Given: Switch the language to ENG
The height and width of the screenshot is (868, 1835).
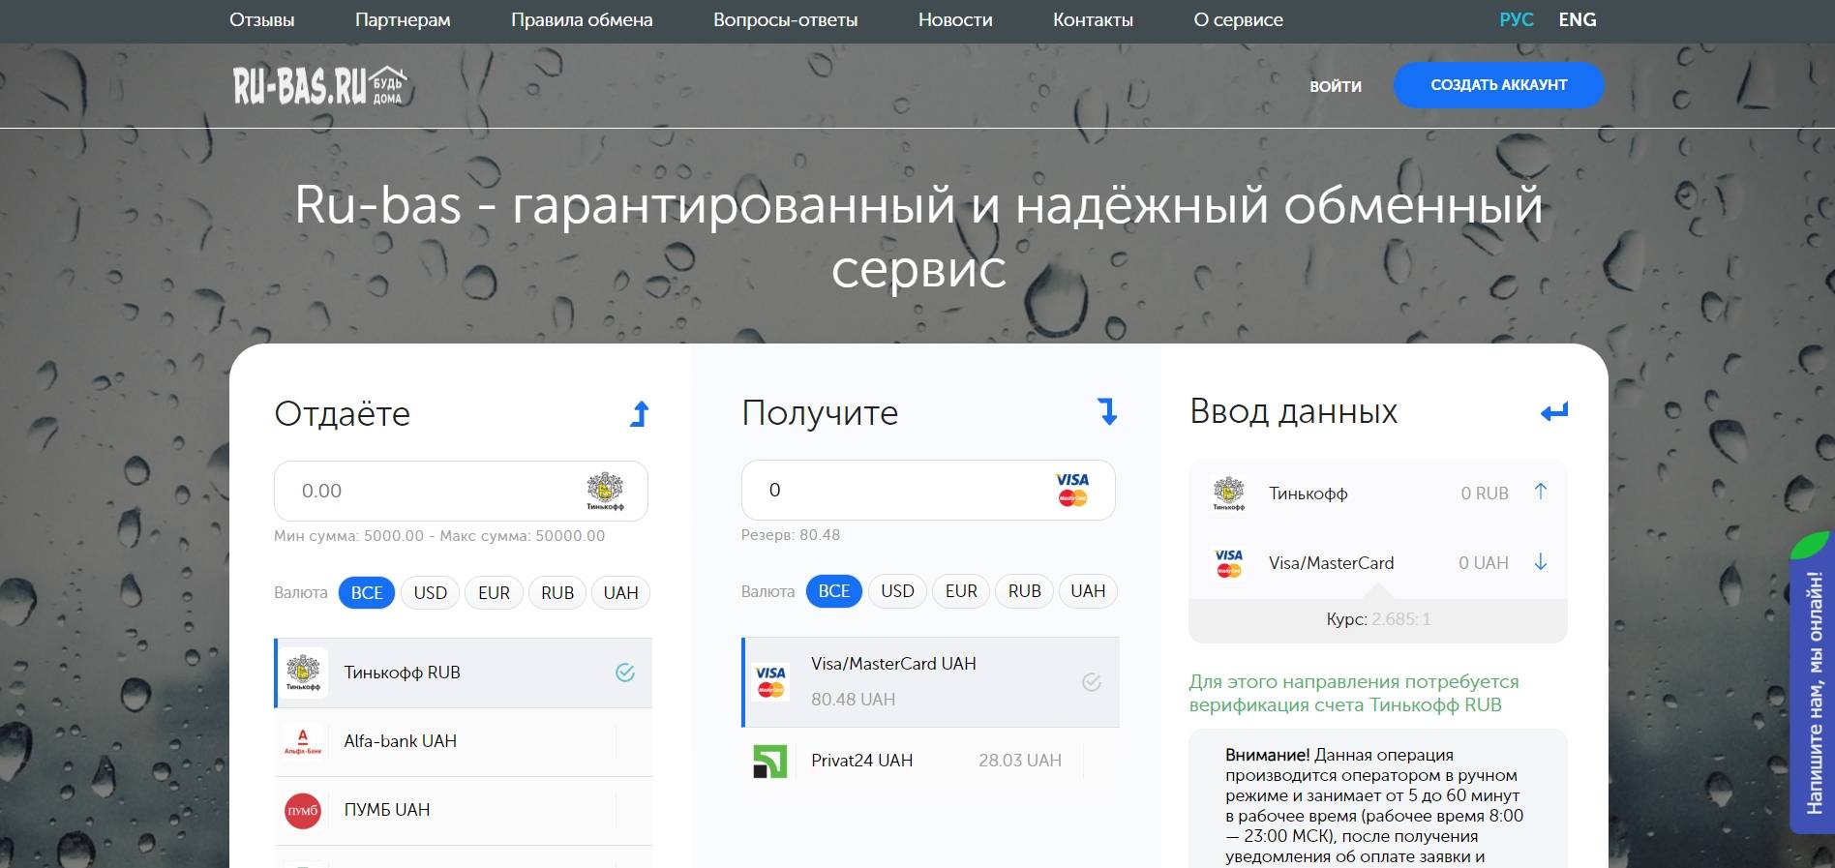Looking at the screenshot, I should tap(1578, 19).
